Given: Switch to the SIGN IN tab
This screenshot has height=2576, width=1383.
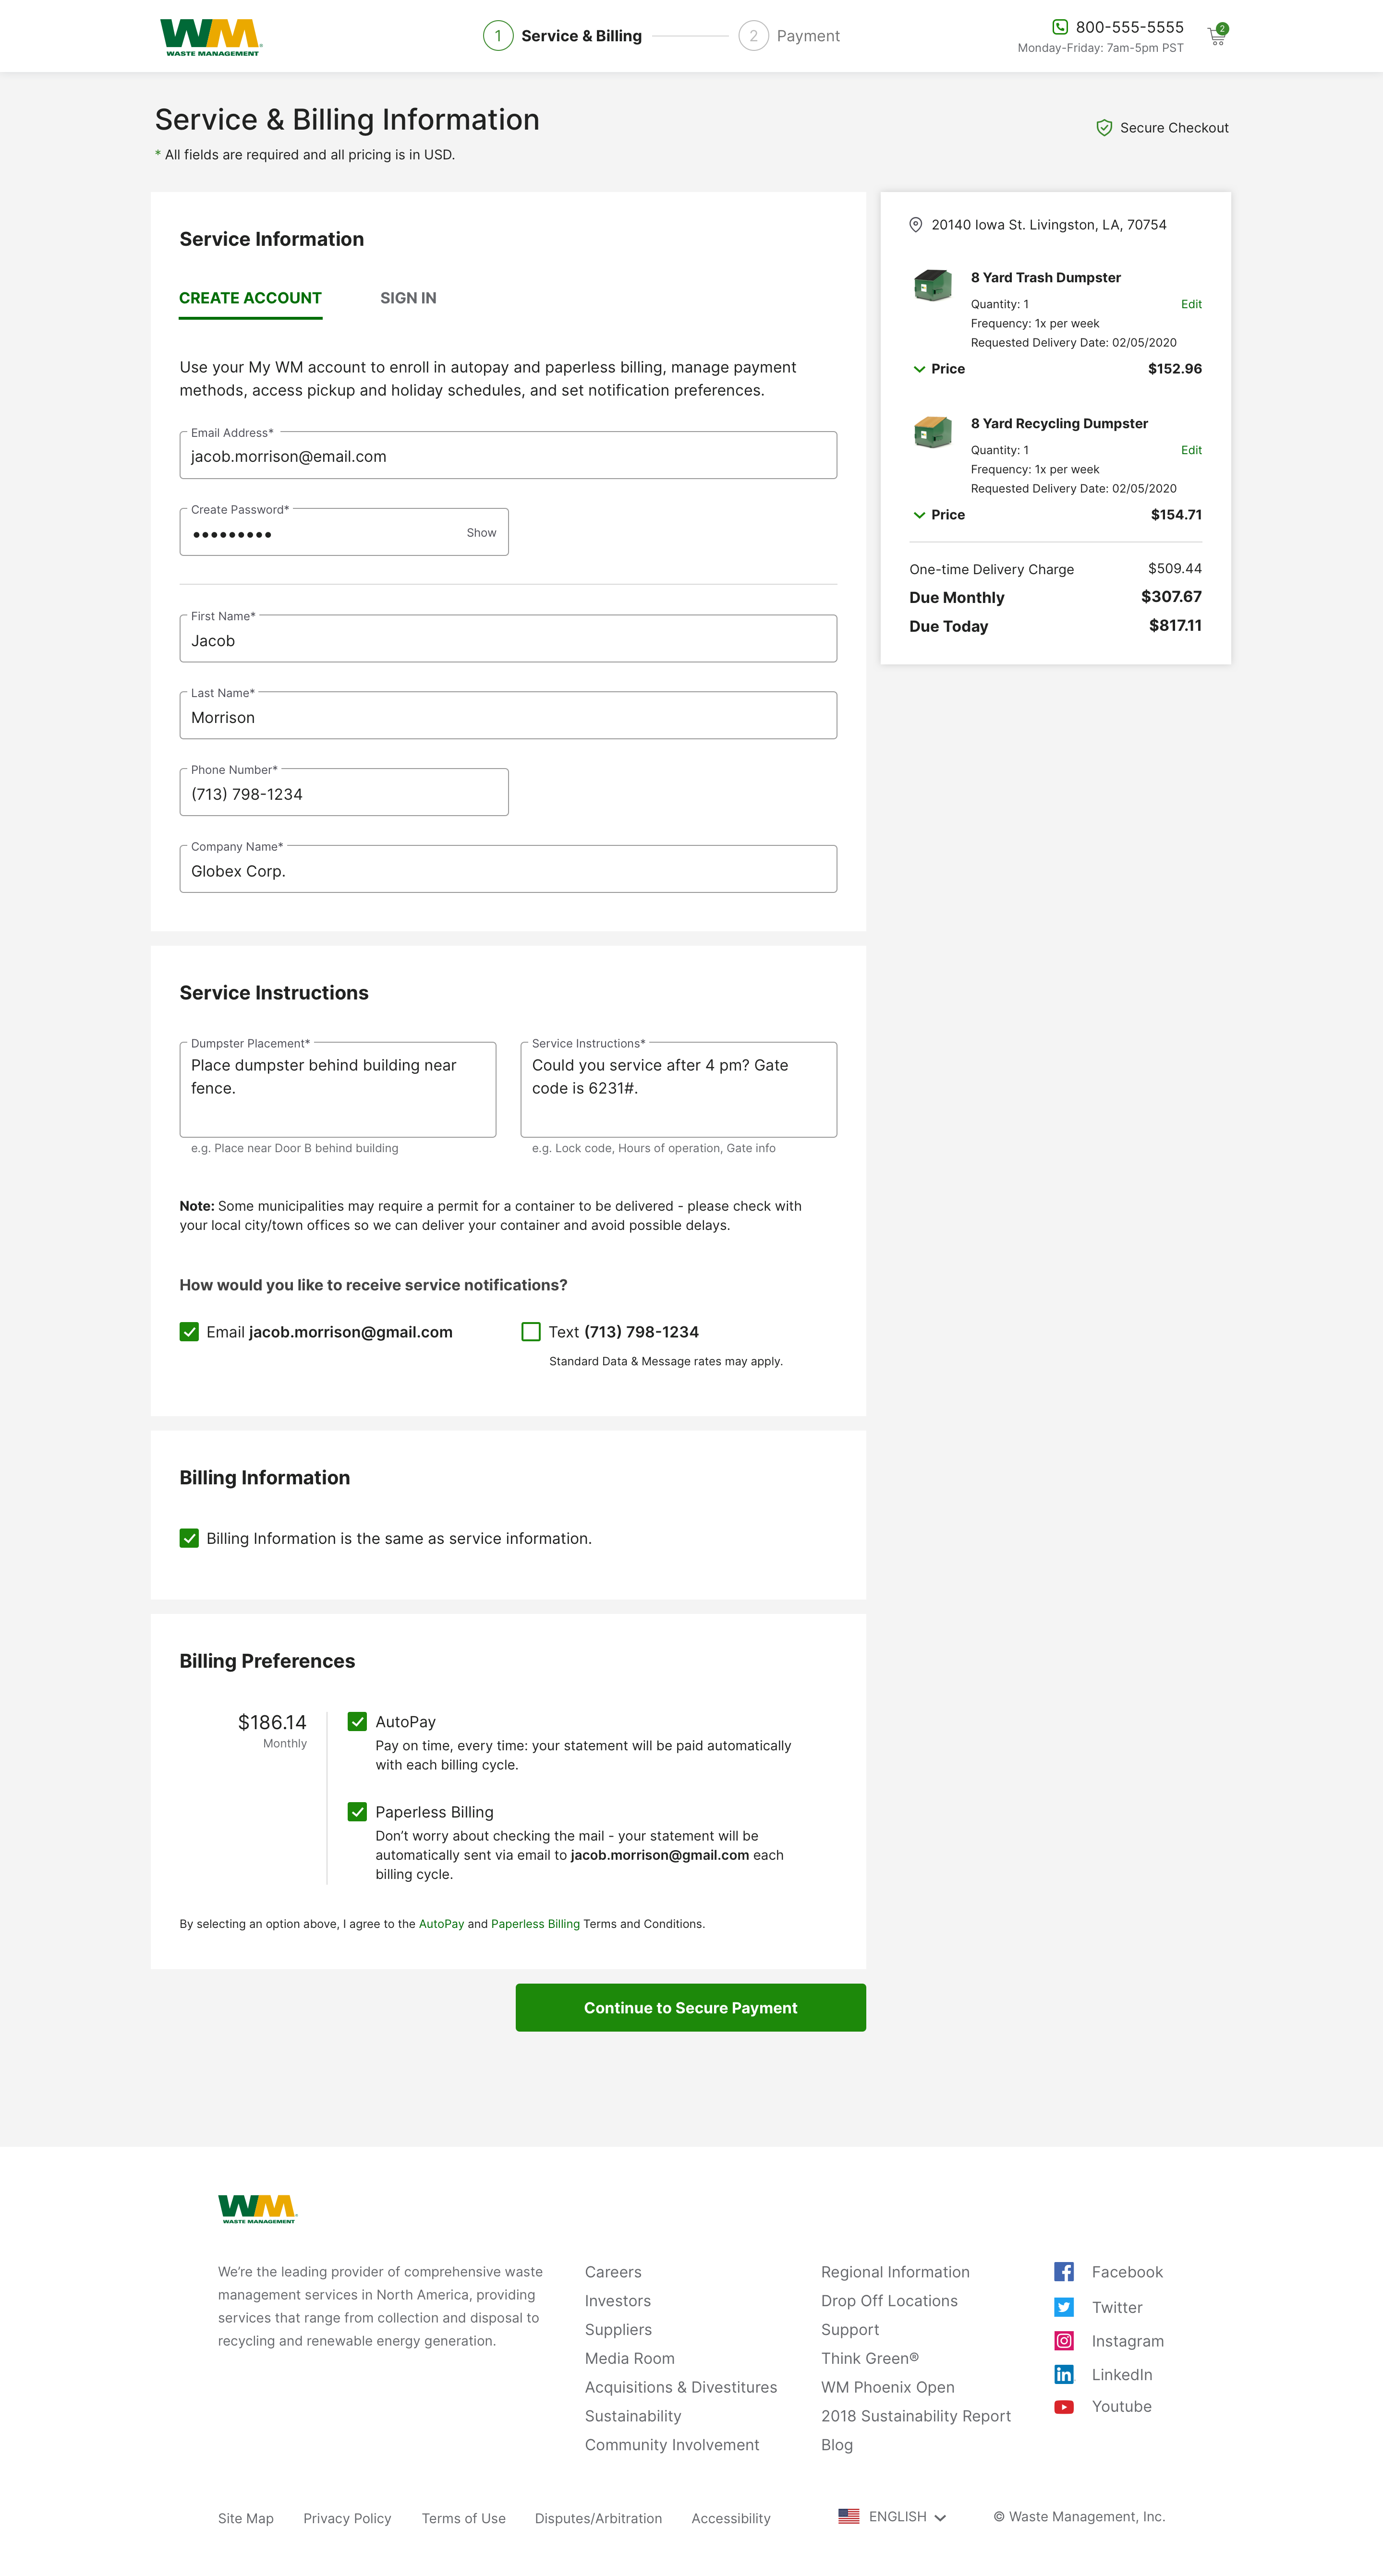Looking at the screenshot, I should [408, 298].
